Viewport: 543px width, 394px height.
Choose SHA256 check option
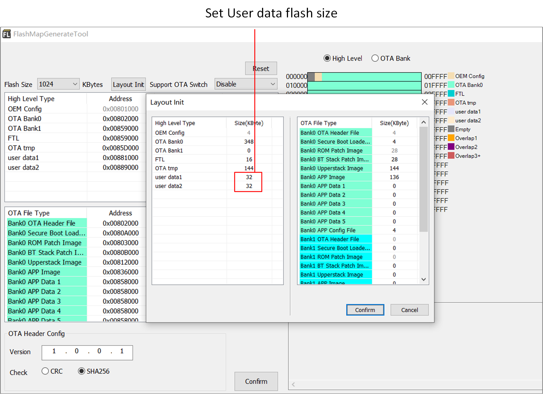point(81,371)
